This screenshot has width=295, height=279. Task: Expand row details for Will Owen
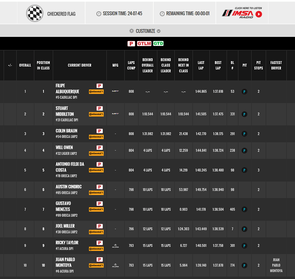[10, 151]
